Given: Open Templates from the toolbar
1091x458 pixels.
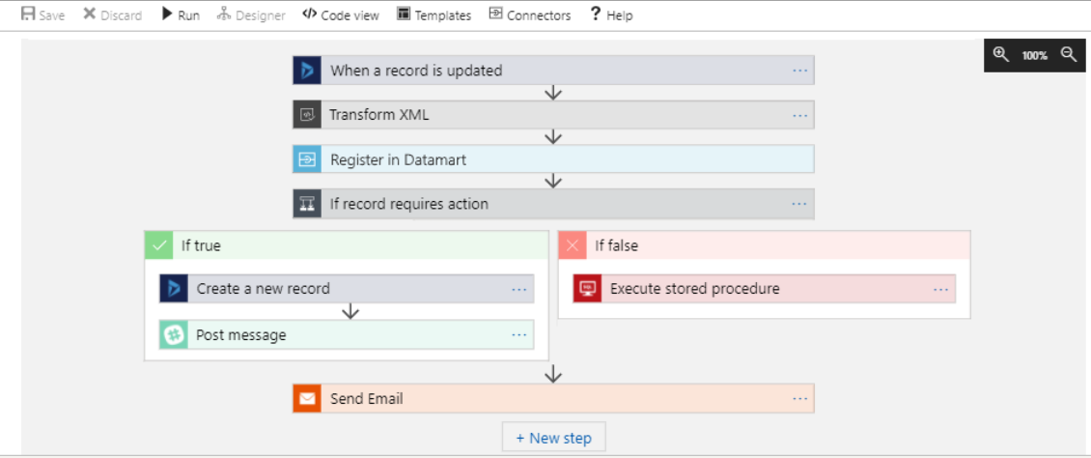Looking at the screenshot, I should [434, 14].
